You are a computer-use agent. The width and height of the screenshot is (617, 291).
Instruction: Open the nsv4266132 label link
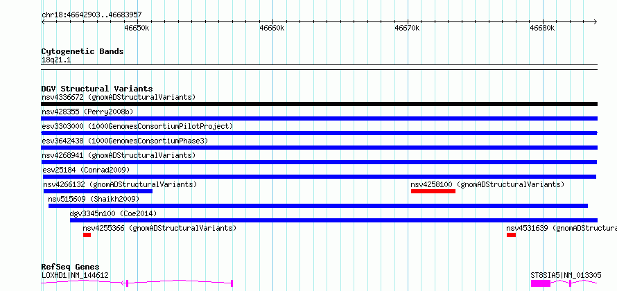coord(120,184)
